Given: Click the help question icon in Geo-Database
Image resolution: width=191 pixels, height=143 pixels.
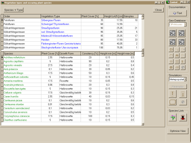Looking at the screenshot, I should (183, 67).
